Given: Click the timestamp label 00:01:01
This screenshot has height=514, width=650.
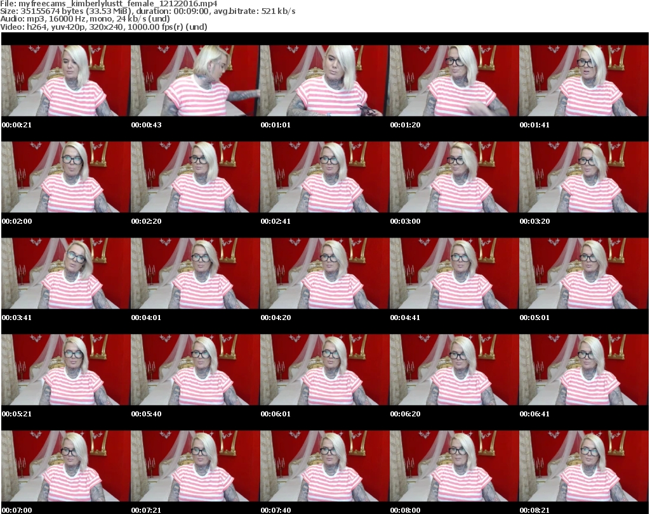Looking at the screenshot, I should 275,125.
